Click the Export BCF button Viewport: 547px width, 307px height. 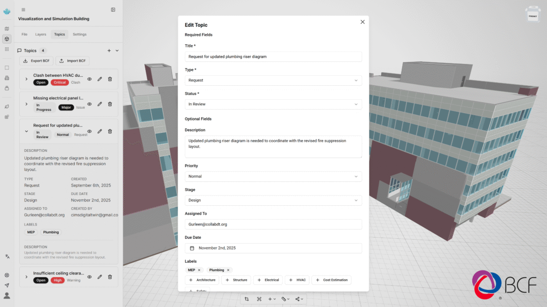(36, 60)
